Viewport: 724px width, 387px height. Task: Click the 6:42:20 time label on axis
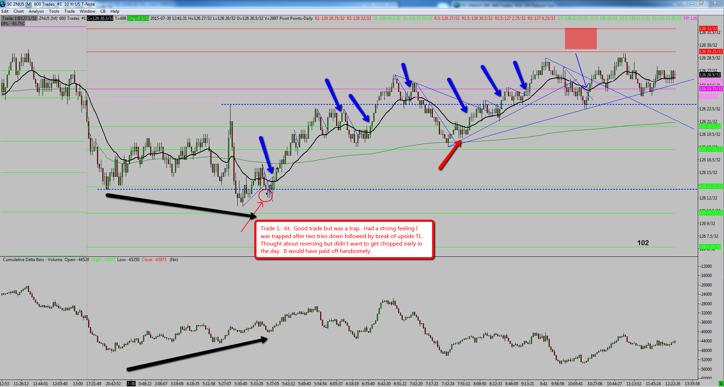[384, 383]
